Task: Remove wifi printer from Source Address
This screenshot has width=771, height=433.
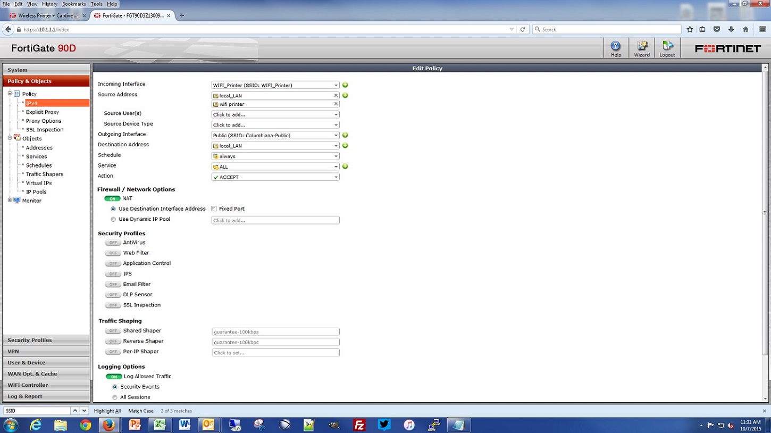Action: coord(336,104)
